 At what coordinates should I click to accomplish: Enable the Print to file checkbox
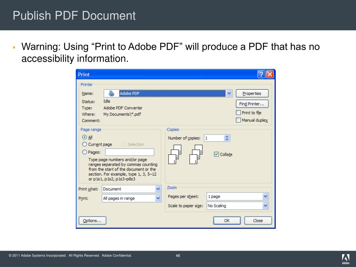[238, 113]
